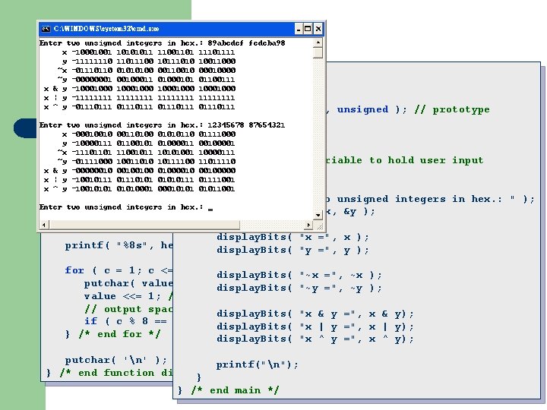The height and width of the screenshot is (410, 547).
Task: Click 'displayBits( "x | y =", x | y);' line
Action: (x=315, y=326)
